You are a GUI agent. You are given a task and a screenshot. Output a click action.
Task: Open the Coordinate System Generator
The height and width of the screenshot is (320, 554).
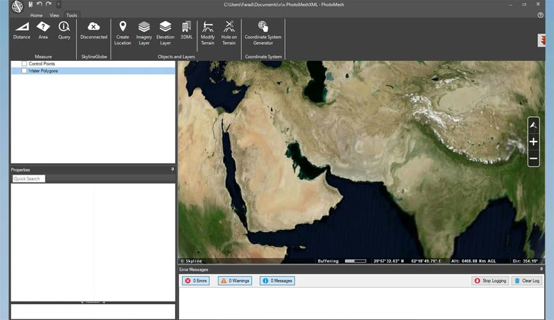click(x=263, y=33)
